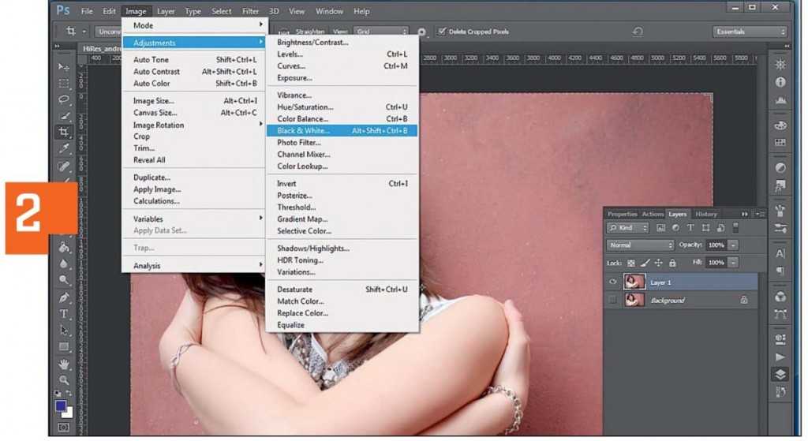The image size is (808, 441).
Task: Select the Rectangular Marquee tool
Action: point(64,83)
